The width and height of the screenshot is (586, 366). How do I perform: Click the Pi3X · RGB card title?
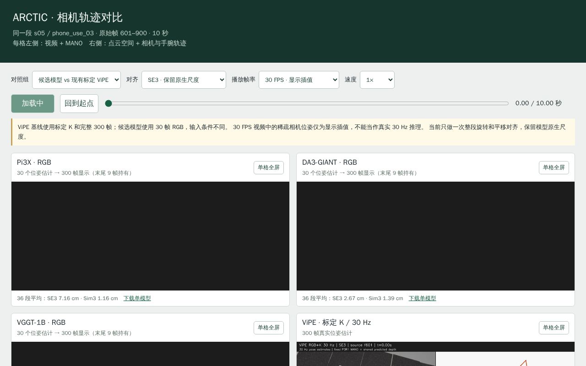34,162
